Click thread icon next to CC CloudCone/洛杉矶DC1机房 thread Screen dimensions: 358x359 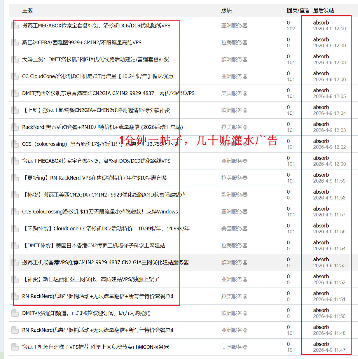[15, 76]
